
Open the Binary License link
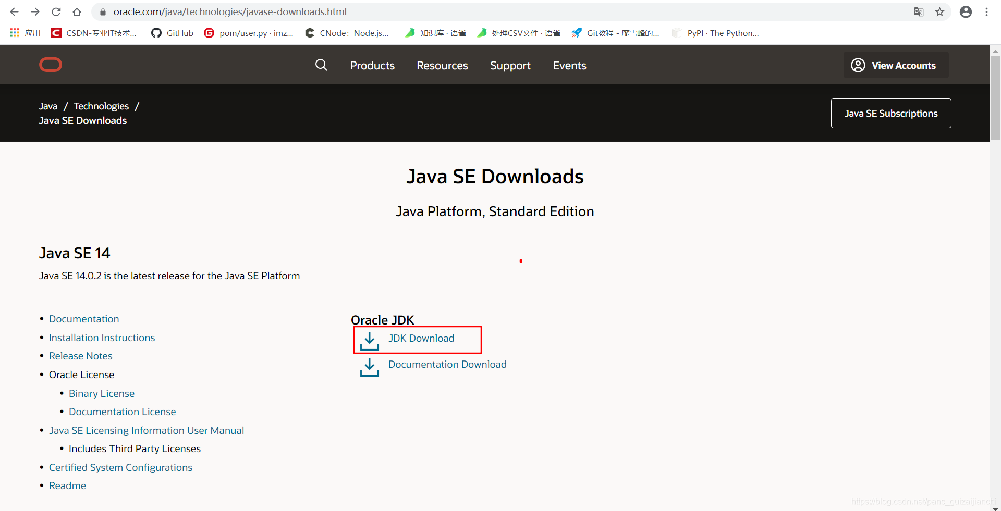[x=102, y=393]
